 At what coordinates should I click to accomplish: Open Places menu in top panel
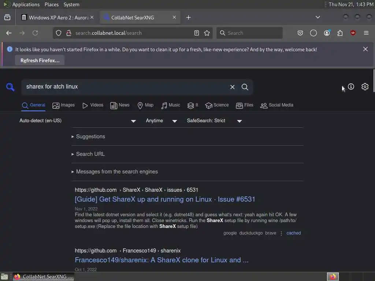[x=51, y=4]
